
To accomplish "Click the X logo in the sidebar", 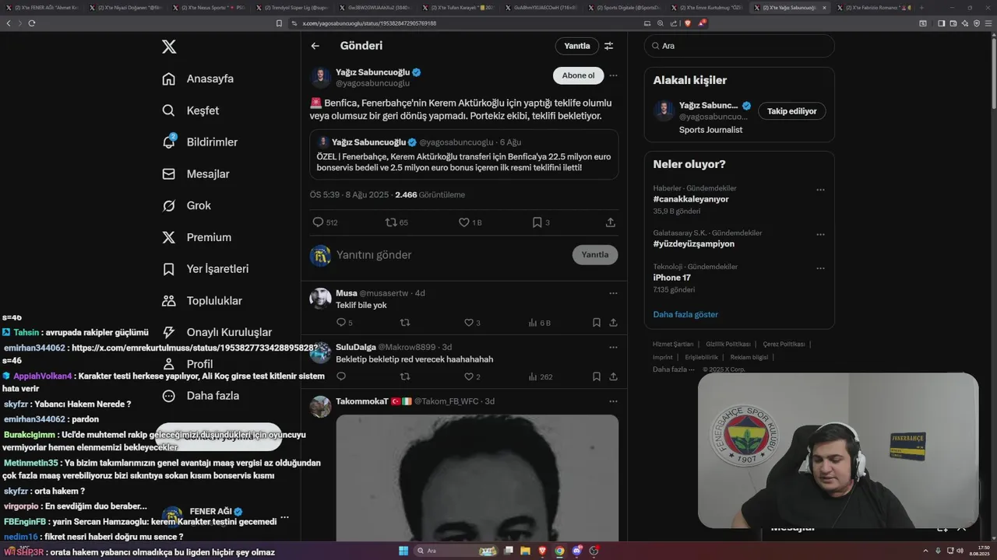I will [x=169, y=47].
